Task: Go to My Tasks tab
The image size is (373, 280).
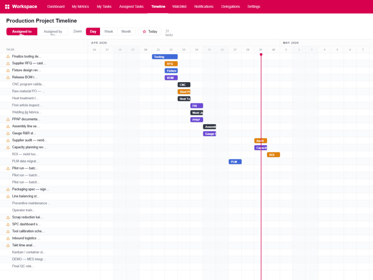Action: (x=104, y=7)
